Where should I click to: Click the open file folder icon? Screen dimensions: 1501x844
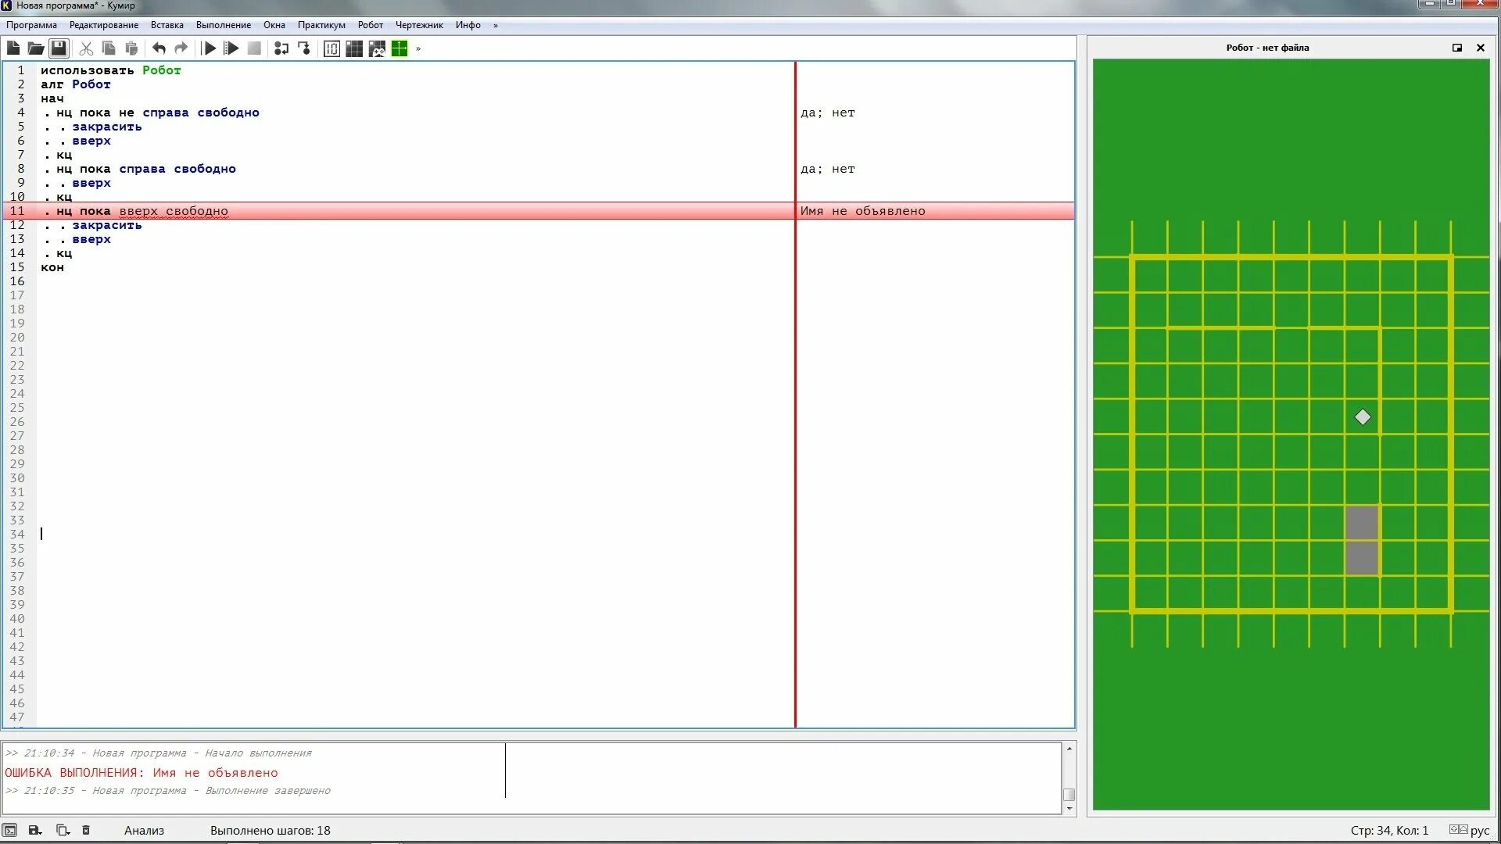[36, 48]
